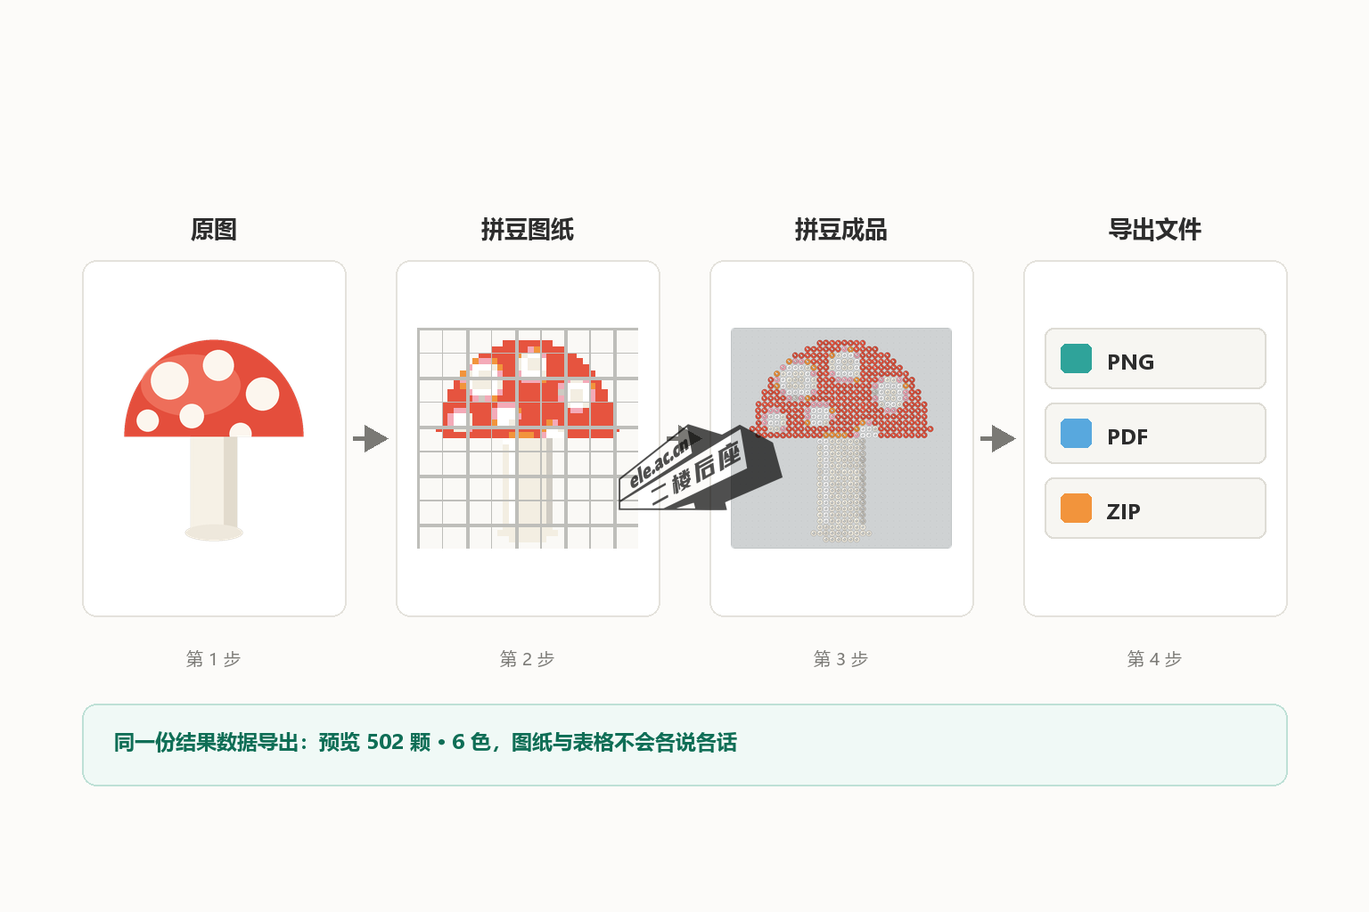The image size is (1369, 912).
Task: Open the pixelated bead pattern grid
Action: point(528,438)
